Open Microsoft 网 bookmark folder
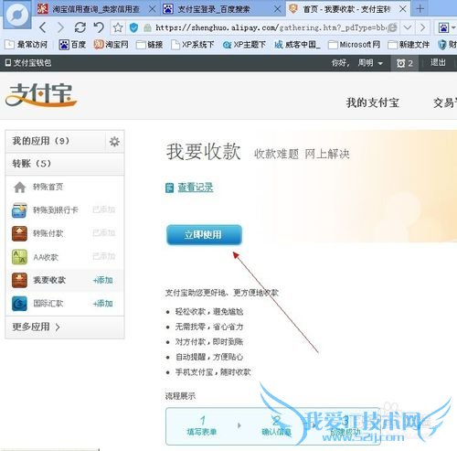The image size is (457, 451). pos(355,45)
